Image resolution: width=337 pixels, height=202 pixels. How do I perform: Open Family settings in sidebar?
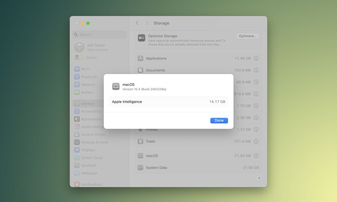(x=91, y=58)
